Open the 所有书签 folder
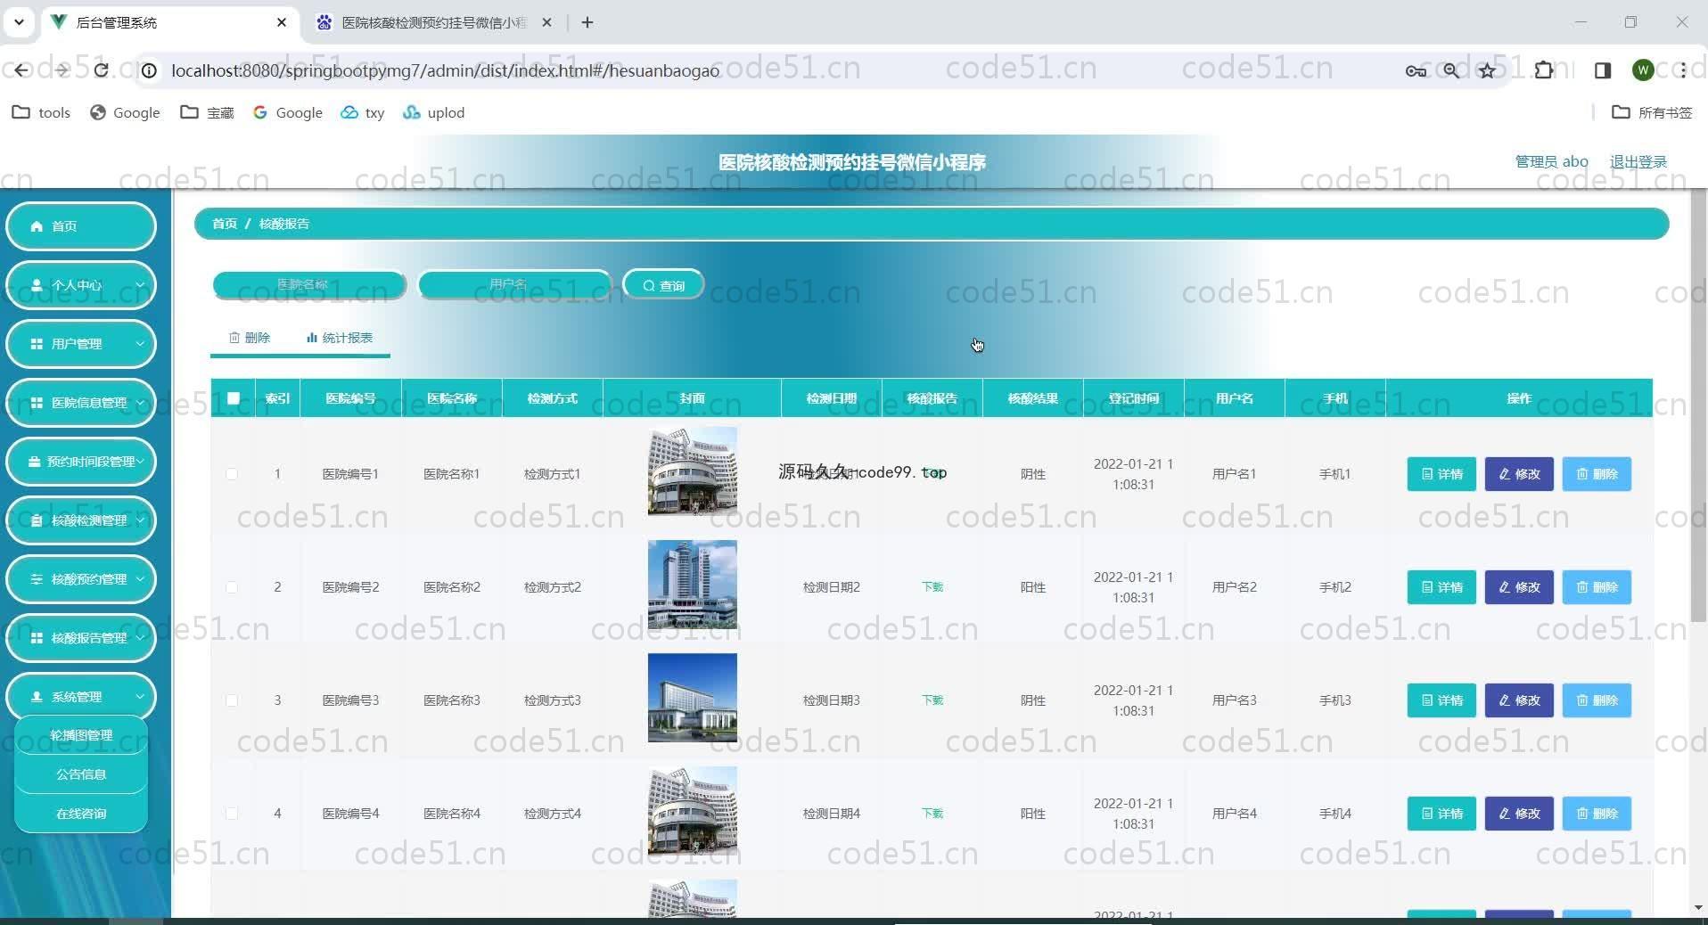The width and height of the screenshot is (1708, 925). click(1652, 112)
